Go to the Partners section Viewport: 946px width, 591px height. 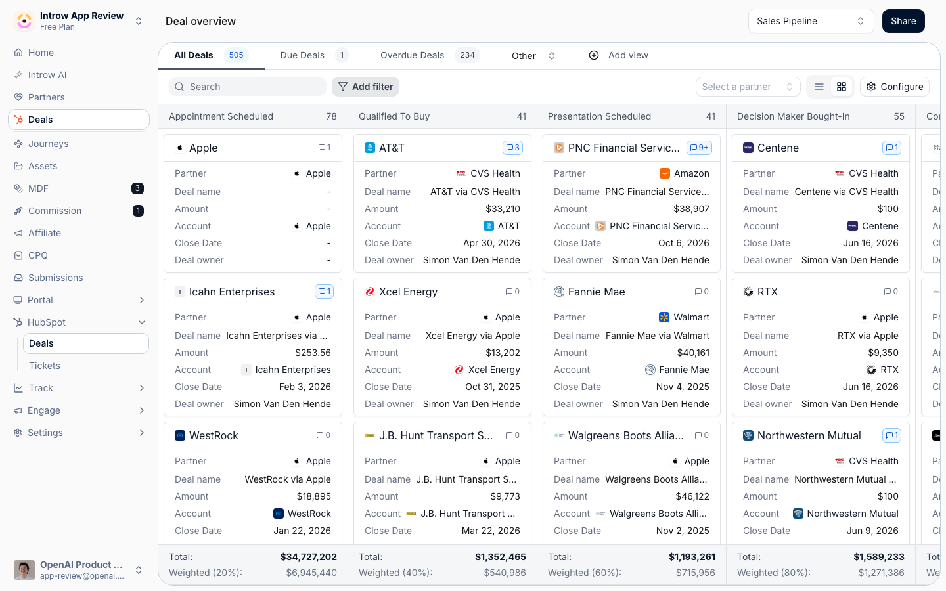(x=79, y=97)
